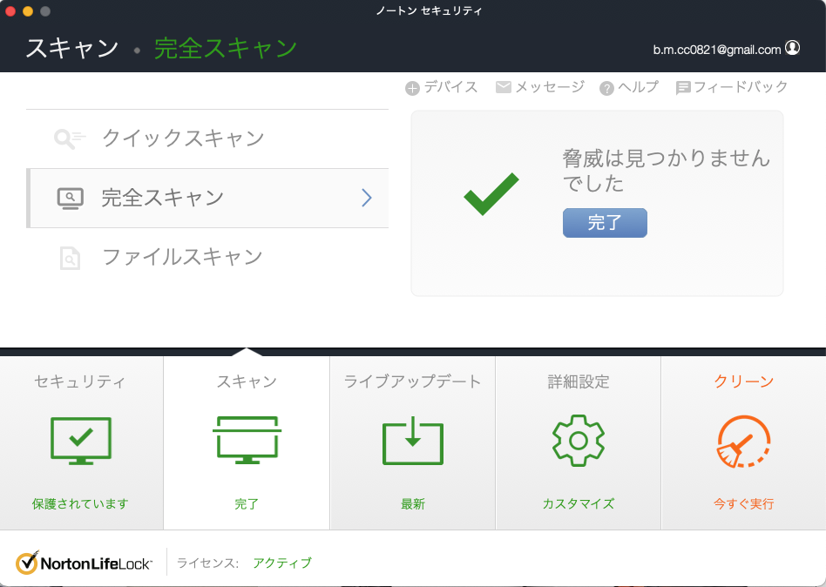Click the カスタマイズ link under settings

578,503
